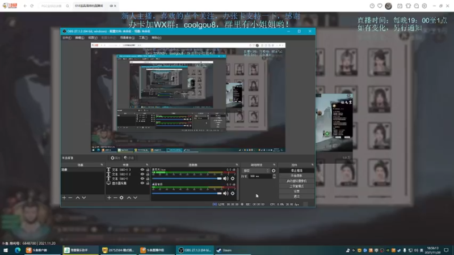Viewport: 454px width, 255px height.
Task: Toggle visibility of the third text source
Action: point(142,178)
